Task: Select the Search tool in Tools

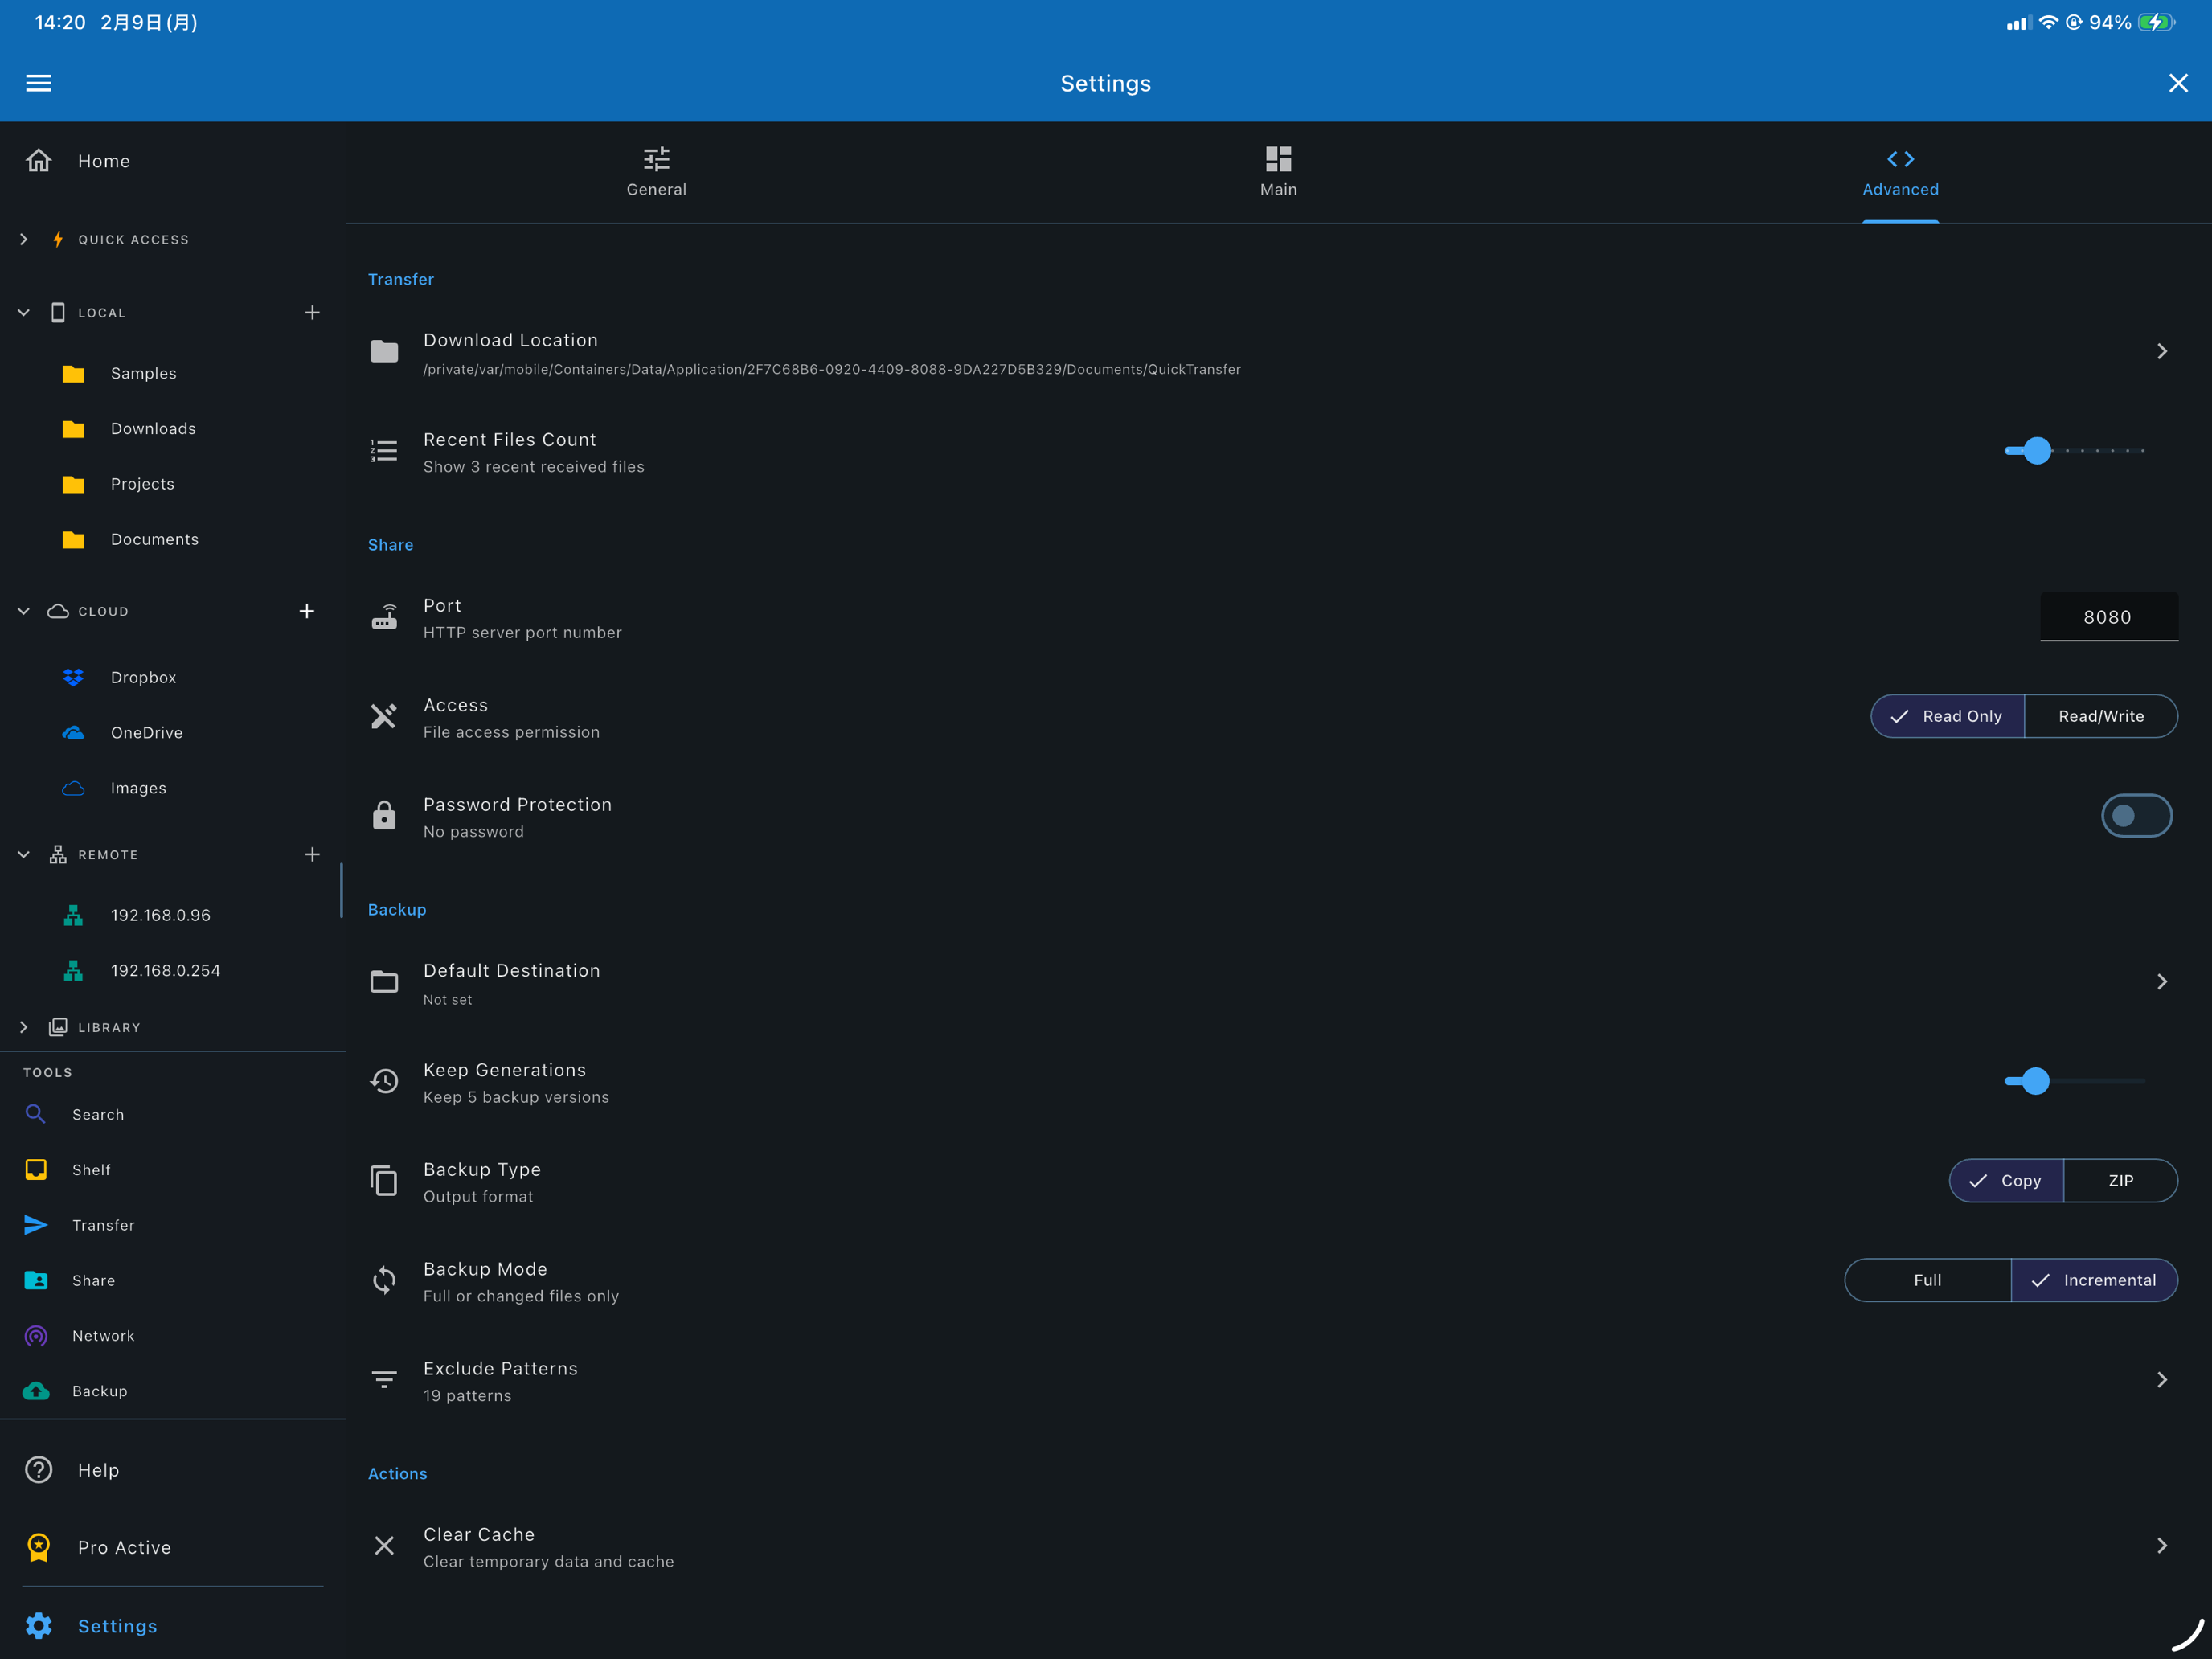Action: (x=97, y=1114)
